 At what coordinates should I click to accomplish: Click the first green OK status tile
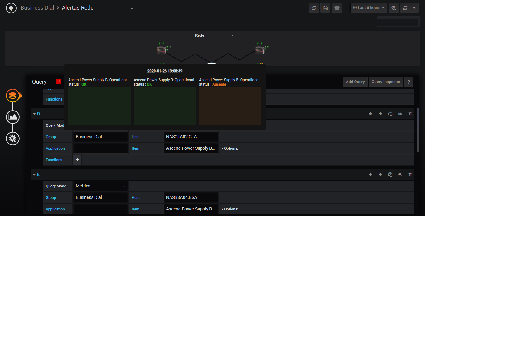pyautogui.click(x=99, y=106)
